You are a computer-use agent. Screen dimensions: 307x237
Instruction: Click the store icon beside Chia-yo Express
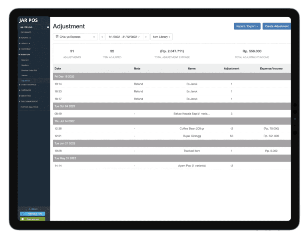coord(56,37)
